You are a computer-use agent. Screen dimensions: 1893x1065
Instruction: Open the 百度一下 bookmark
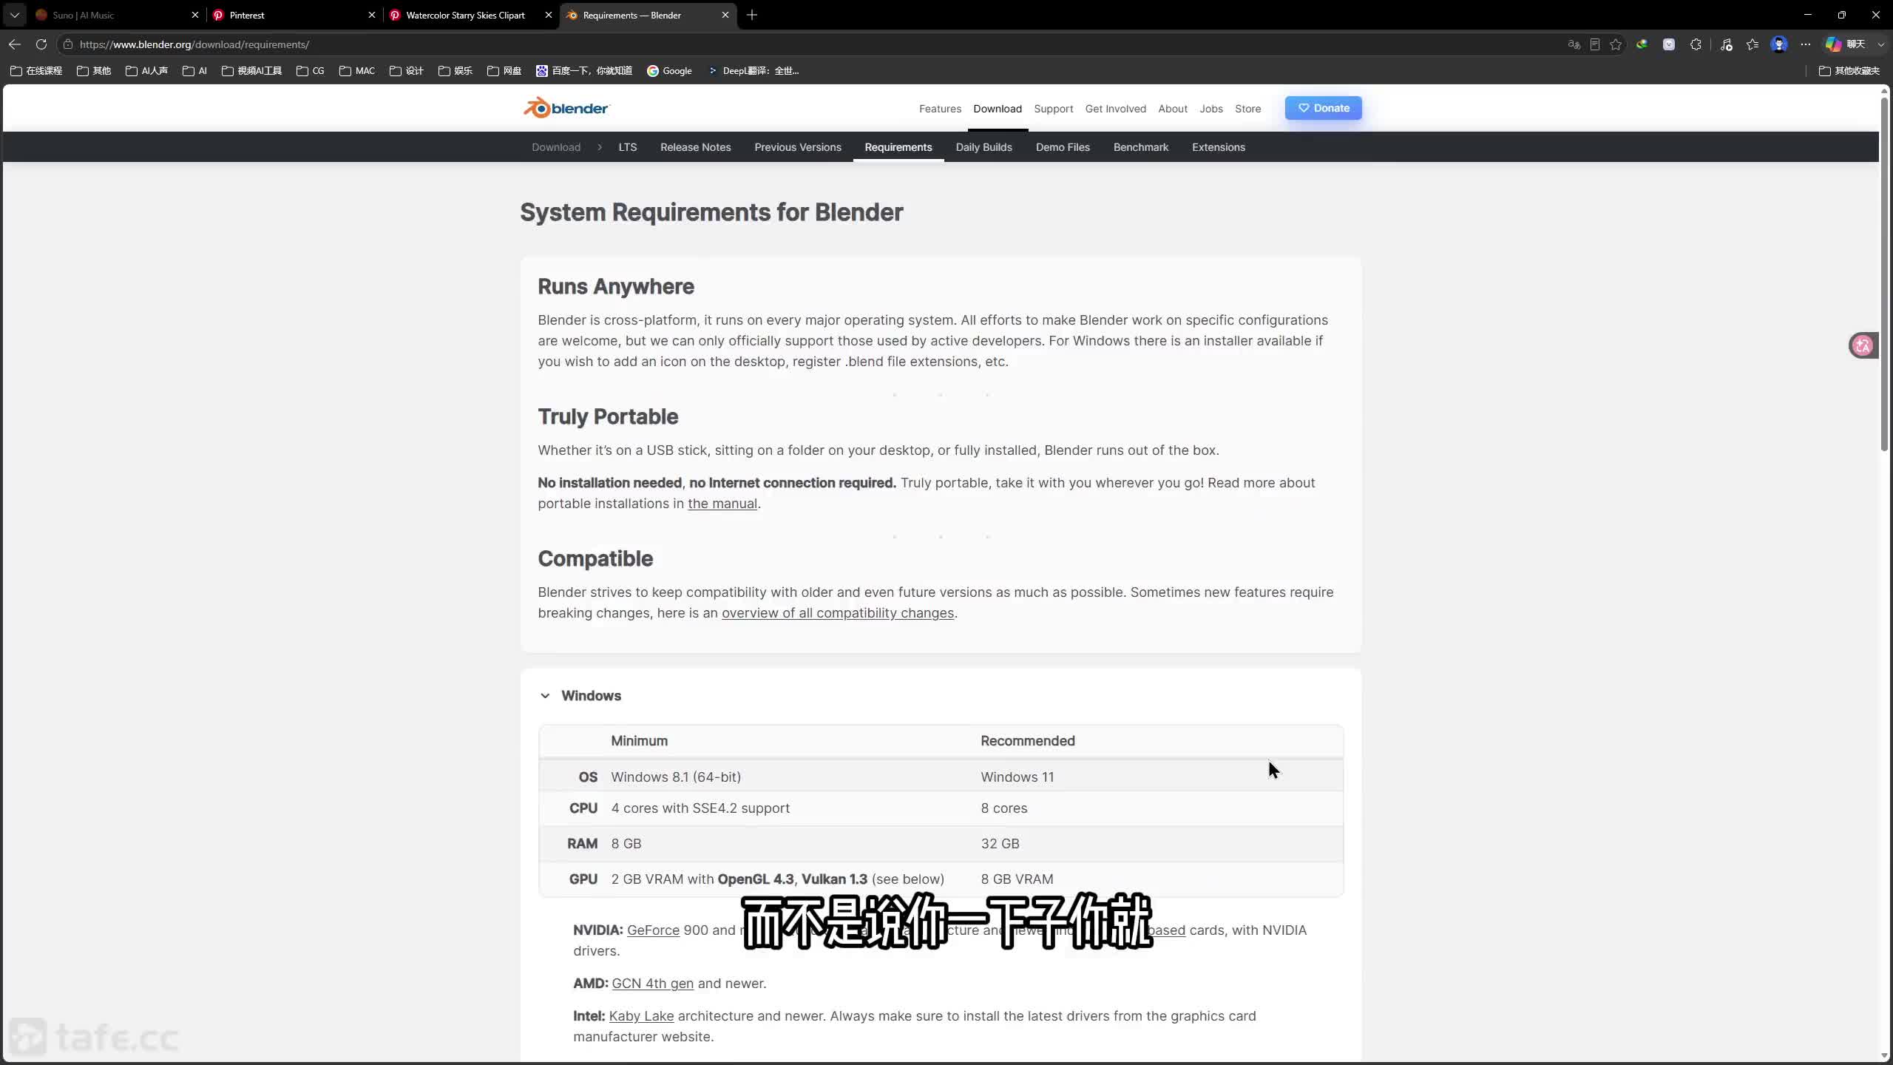pos(584,71)
